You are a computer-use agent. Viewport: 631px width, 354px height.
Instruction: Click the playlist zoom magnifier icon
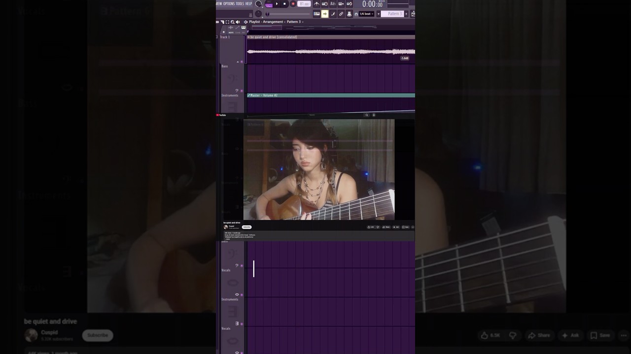233,22
